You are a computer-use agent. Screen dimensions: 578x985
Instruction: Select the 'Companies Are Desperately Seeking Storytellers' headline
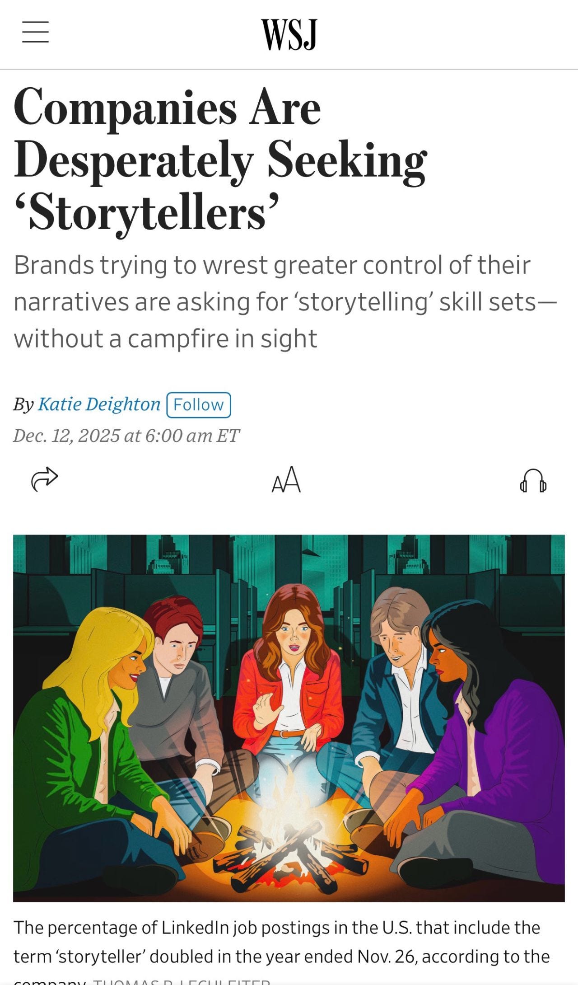pos(220,160)
